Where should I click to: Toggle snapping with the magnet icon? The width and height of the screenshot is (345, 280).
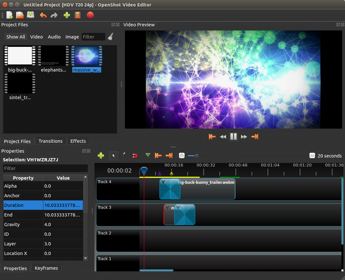coord(135,156)
